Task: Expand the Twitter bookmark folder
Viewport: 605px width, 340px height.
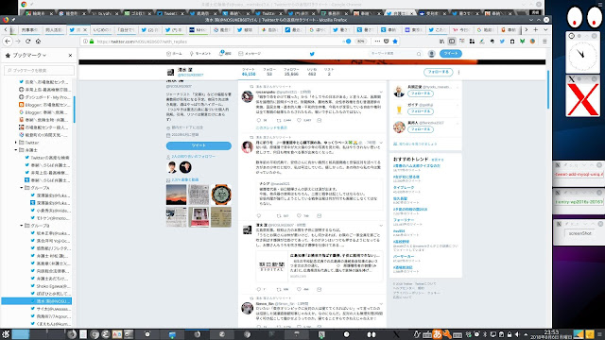Action: (x=16, y=143)
